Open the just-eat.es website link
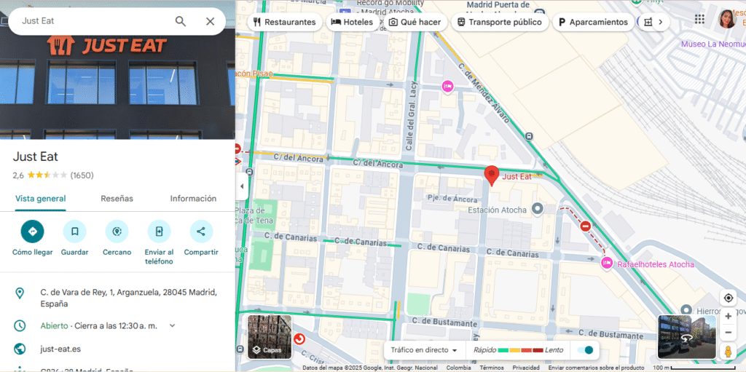This screenshot has height=372, width=746. coord(60,349)
